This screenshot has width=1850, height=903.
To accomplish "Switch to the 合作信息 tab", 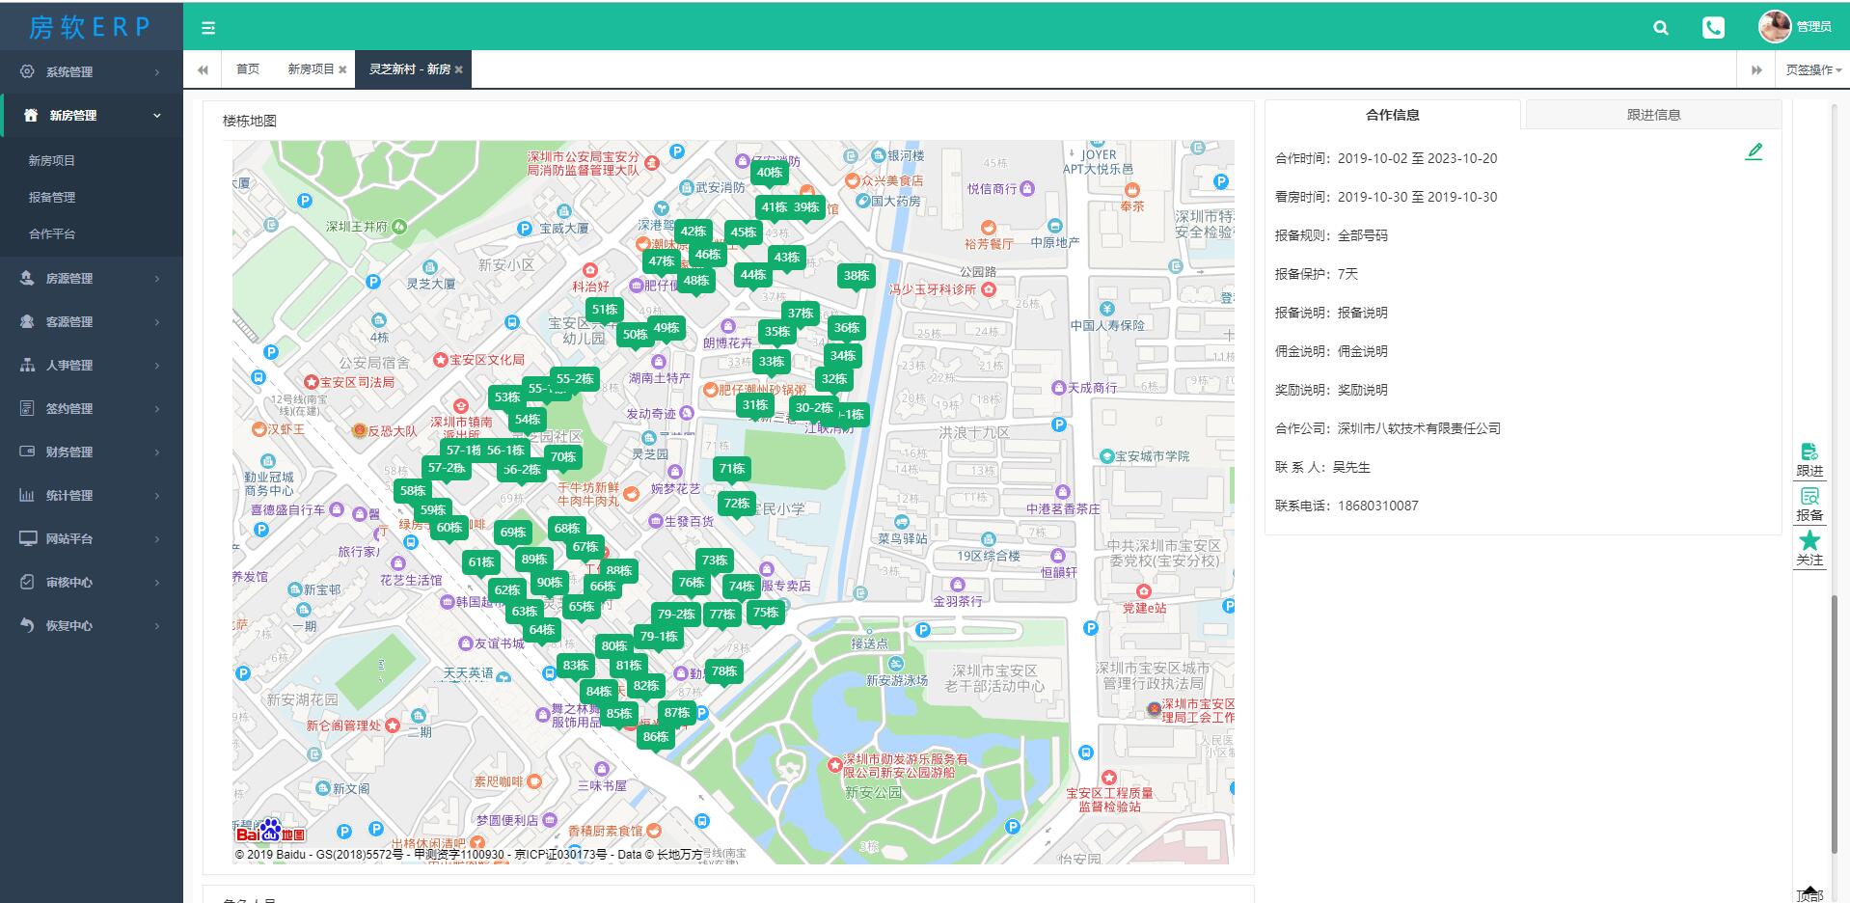I will pyautogui.click(x=1393, y=115).
